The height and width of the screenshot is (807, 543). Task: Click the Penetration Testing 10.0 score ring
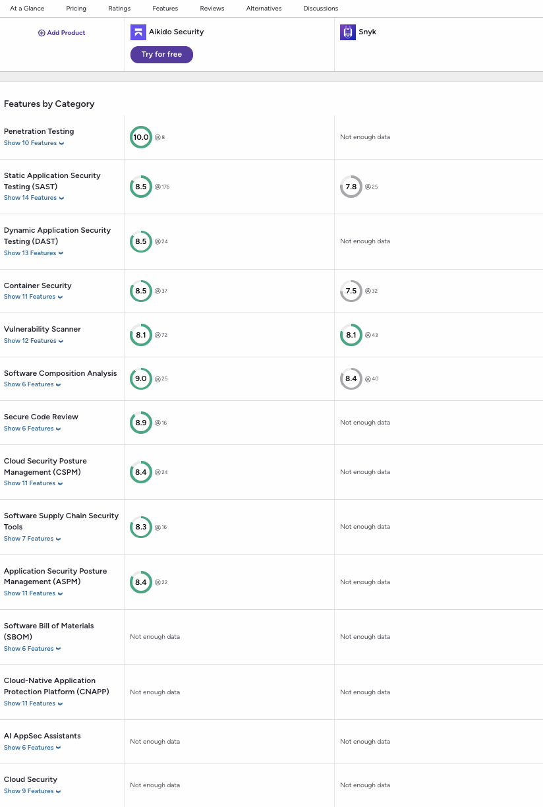pos(141,137)
